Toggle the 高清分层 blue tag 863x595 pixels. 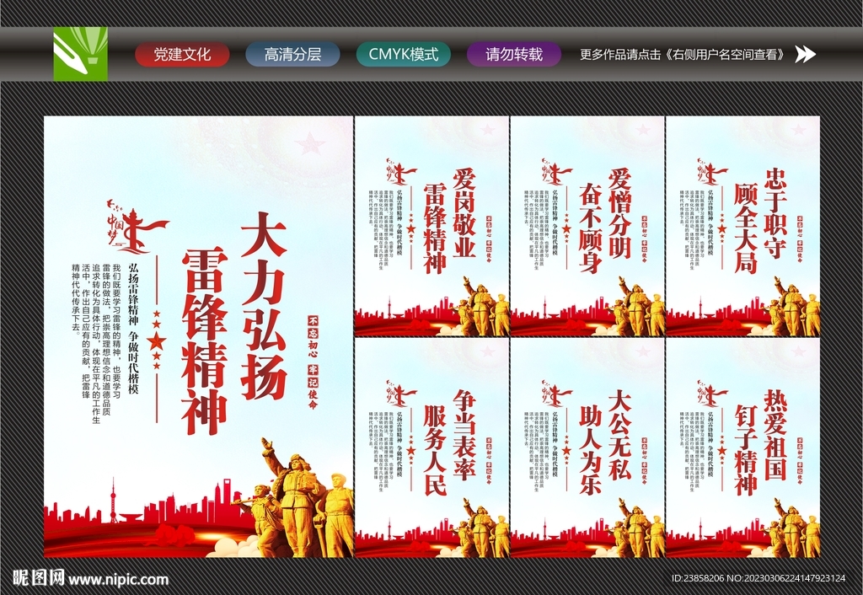pos(292,52)
